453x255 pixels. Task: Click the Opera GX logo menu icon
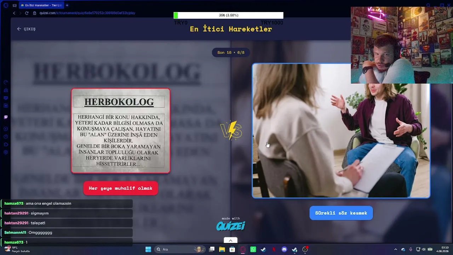(6, 5)
